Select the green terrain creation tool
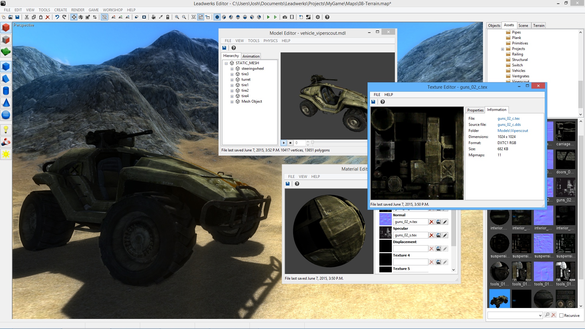Screen dimensions: 585x329 5,52
